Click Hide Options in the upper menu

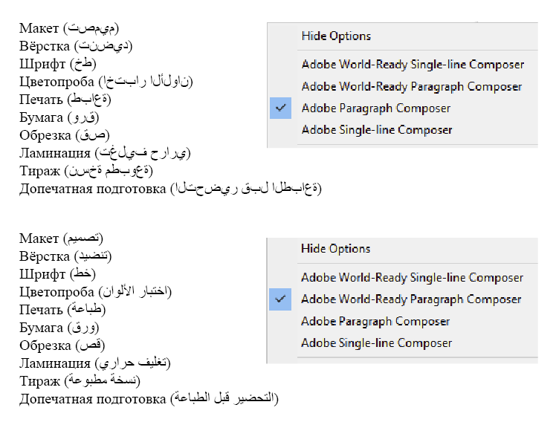(x=336, y=36)
